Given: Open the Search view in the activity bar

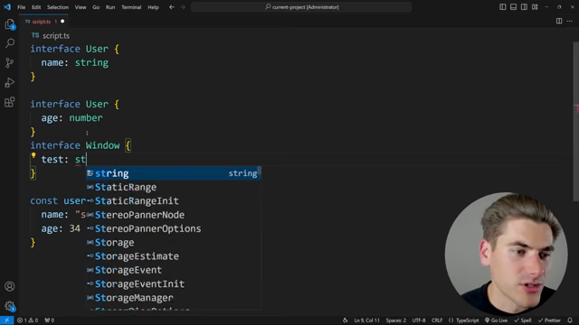Looking at the screenshot, I should [10, 43].
